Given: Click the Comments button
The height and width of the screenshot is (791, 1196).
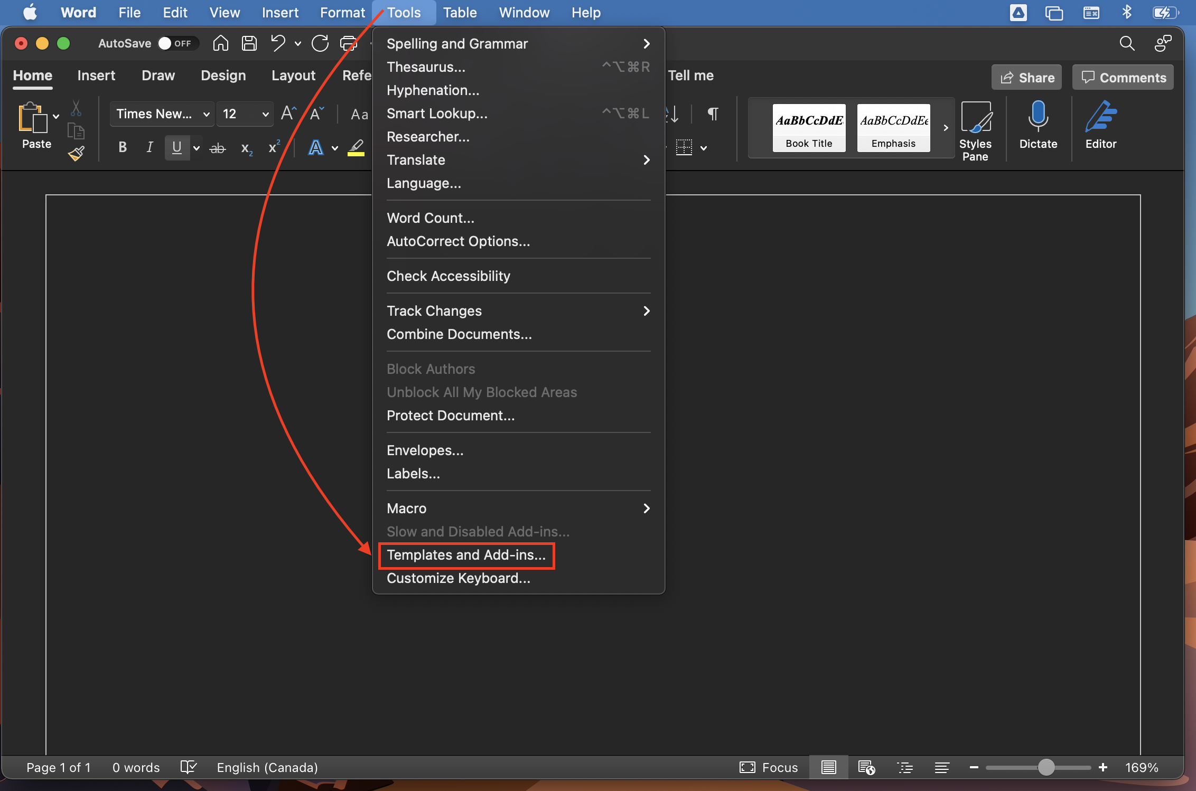Looking at the screenshot, I should 1123,78.
